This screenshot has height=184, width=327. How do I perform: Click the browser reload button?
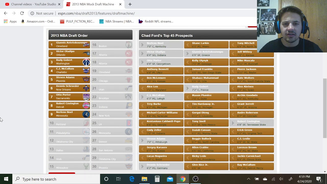pos(22,13)
